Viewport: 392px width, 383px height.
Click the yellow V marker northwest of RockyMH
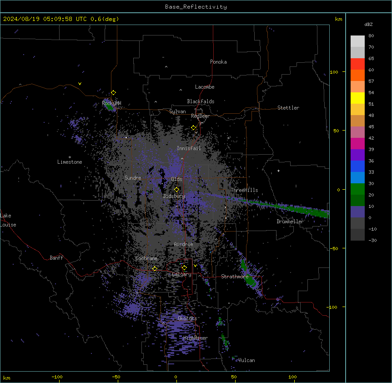click(x=80, y=84)
